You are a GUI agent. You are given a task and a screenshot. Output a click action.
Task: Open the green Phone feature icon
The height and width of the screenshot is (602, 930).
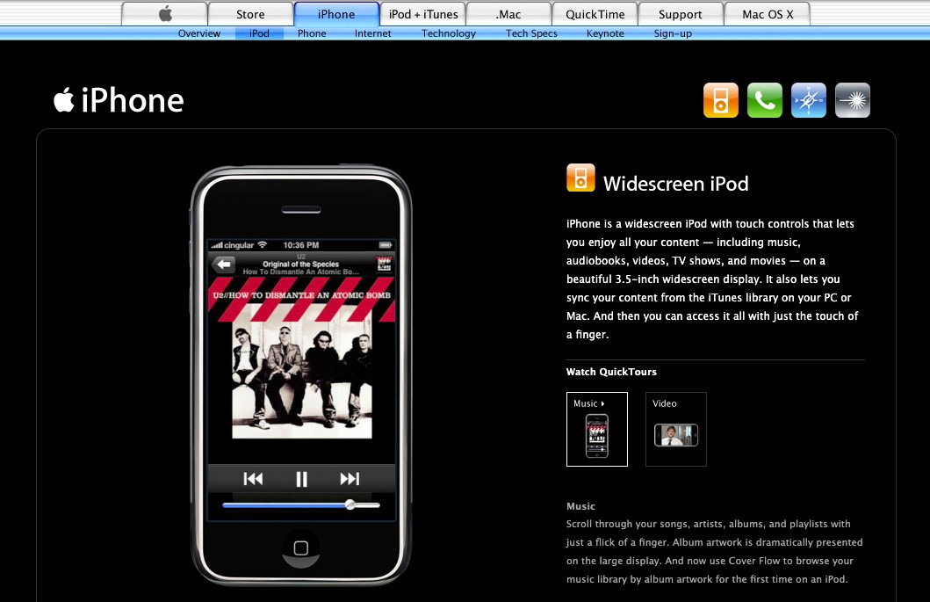click(x=765, y=100)
